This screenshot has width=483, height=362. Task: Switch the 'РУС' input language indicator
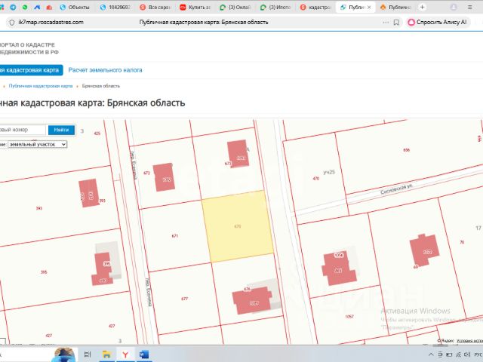[478, 354]
